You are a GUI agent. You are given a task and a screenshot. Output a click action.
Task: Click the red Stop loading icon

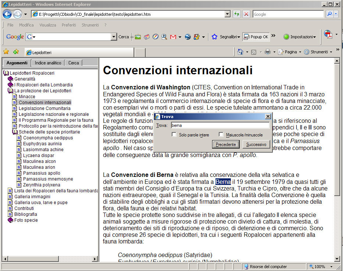point(246,14)
